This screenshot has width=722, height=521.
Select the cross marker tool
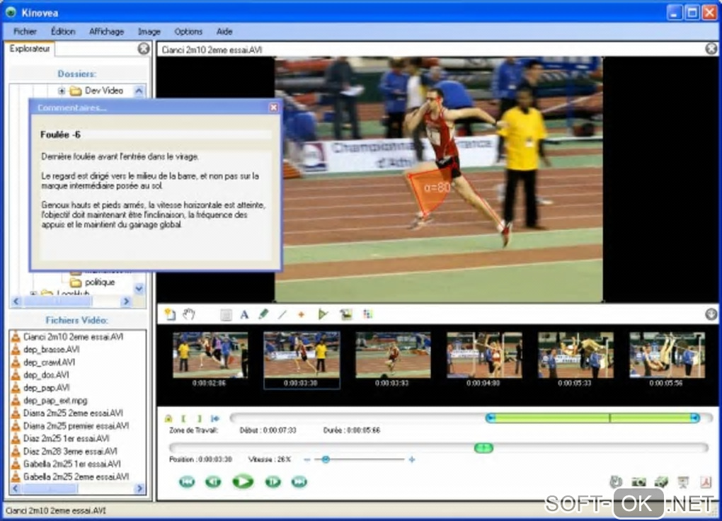pos(301,314)
